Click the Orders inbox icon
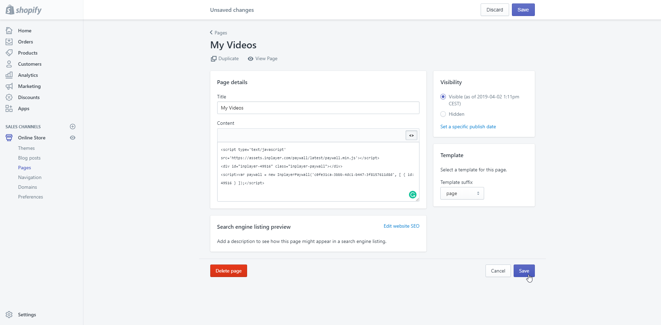The width and height of the screenshot is (661, 325). pos(9,42)
